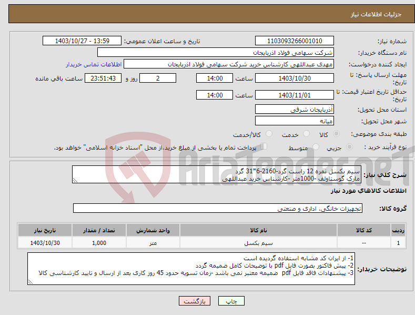
Task: Click the جزئیات اطلاعات نیاز header title
Action: pos(376,14)
